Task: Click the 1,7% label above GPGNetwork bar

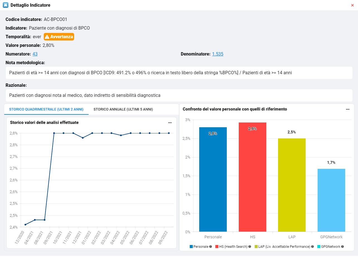Action: coord(331,162)
